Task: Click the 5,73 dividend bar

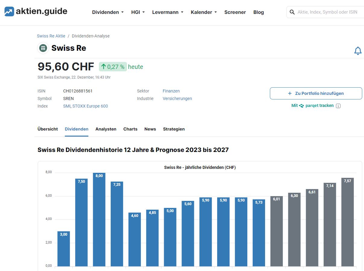Action: click(x=259, y=233)
